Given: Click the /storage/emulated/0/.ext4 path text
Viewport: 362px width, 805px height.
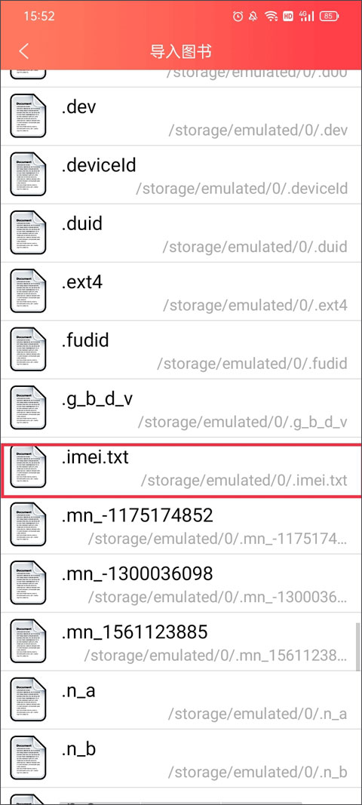Looking at the screenshot, I should click(x=255, y=305).
